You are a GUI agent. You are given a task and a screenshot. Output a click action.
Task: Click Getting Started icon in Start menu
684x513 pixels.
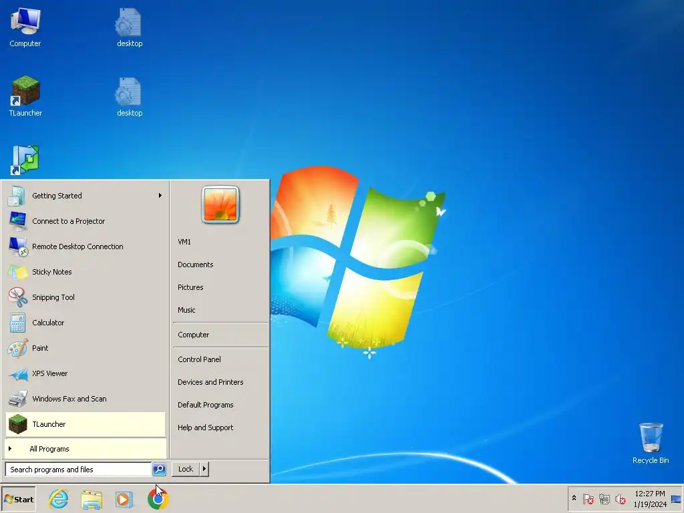point(17,196)
